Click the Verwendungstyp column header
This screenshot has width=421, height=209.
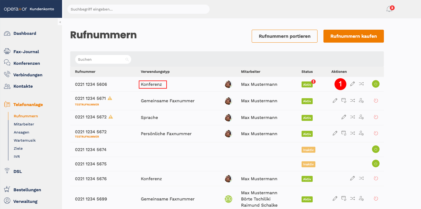[155, 72]
